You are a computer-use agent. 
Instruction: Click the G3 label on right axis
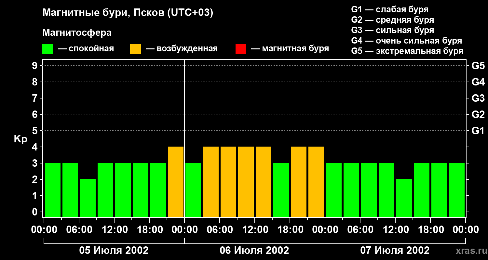point(478,98)
